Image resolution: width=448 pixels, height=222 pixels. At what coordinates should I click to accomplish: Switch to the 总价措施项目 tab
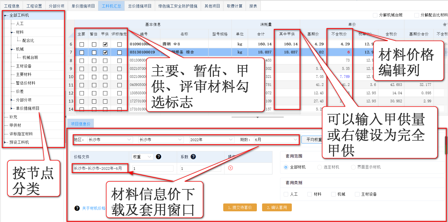[140, 6]
